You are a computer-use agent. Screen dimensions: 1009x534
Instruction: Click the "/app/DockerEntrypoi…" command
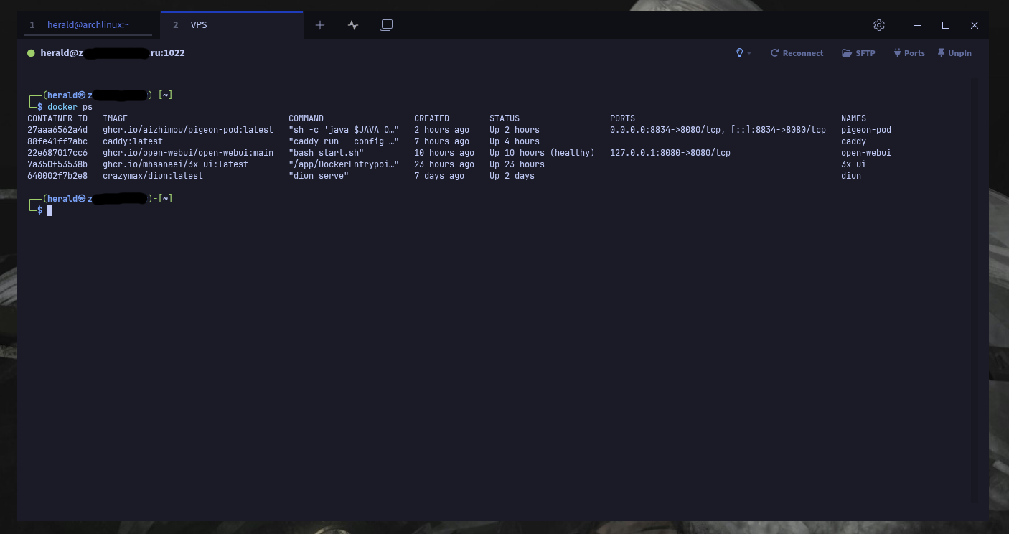(x=344, y=164)
